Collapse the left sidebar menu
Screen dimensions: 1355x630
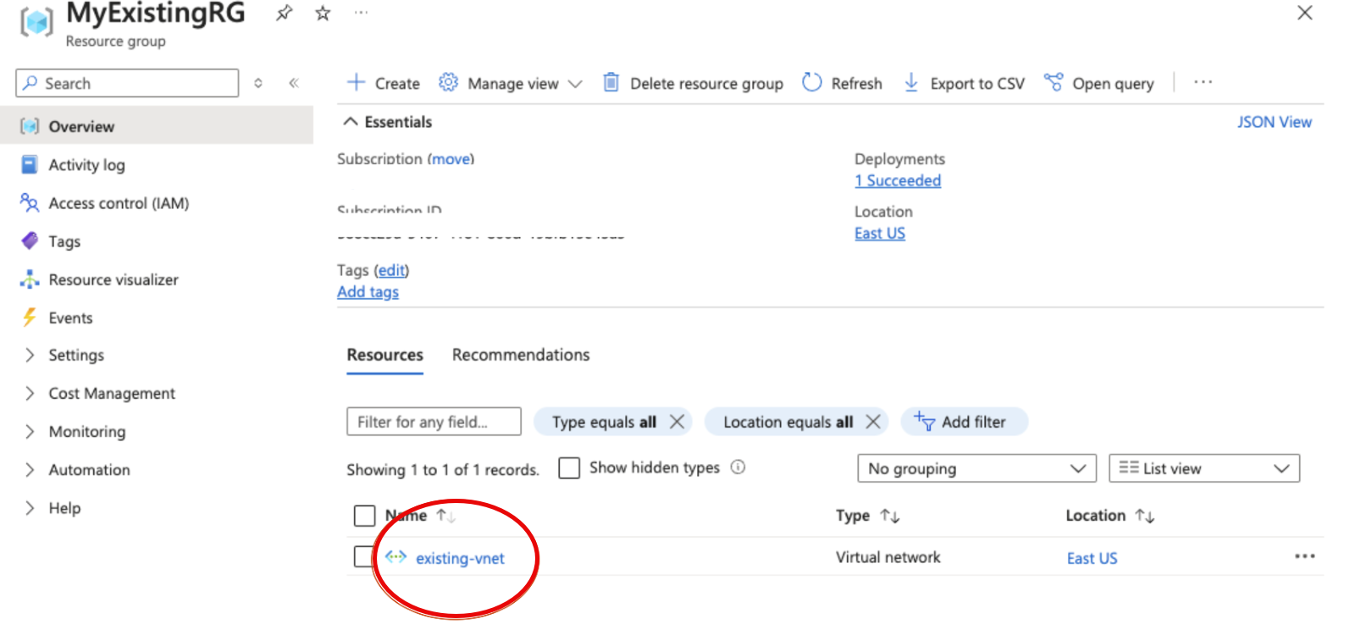294,83
